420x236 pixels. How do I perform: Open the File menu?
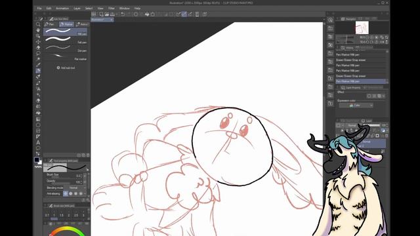tap(39, 9)
